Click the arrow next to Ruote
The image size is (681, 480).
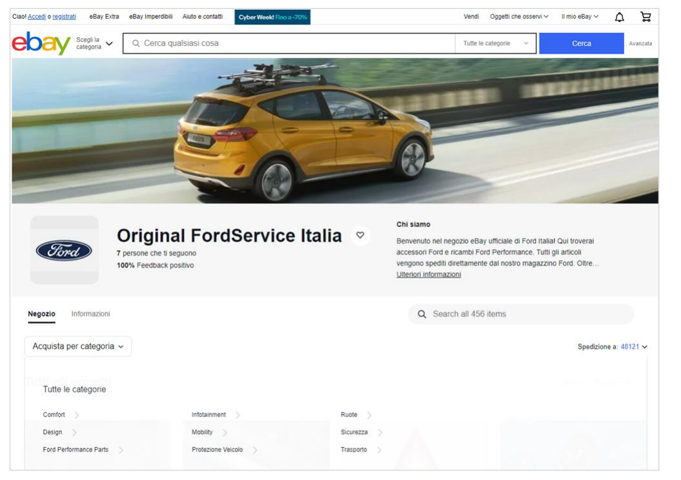369,415
